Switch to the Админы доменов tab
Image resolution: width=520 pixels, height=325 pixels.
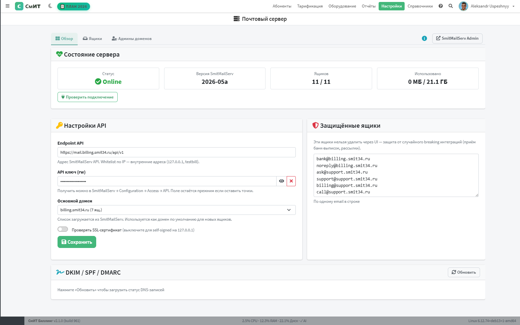[x=132, y=39]
